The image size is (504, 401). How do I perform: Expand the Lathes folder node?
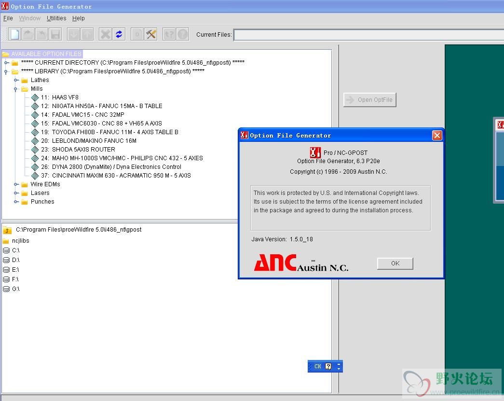pos(16,80)
